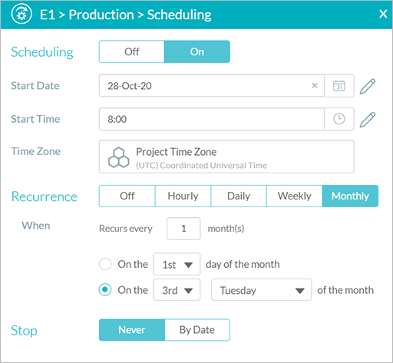Switch recurrence to Hourly
This screenshot has width=393, height=363.
(x=183, y=196)
